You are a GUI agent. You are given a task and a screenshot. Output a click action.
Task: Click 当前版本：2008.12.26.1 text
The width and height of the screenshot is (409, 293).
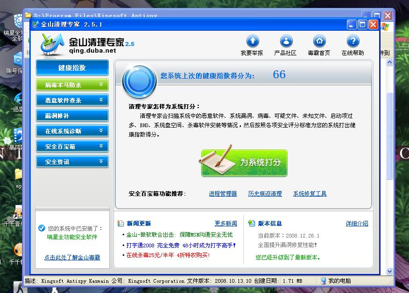(x=289, y=236)
